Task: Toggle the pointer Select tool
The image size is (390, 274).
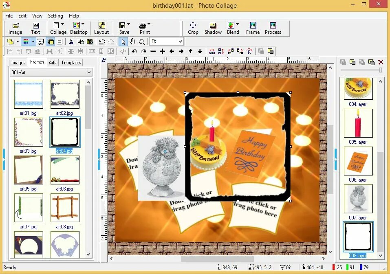Action: pyautogui.click(x=123, y=42)
